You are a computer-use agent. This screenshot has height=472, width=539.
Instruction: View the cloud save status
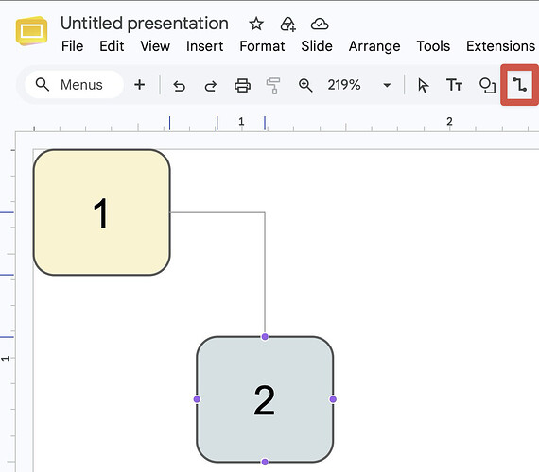320,24
